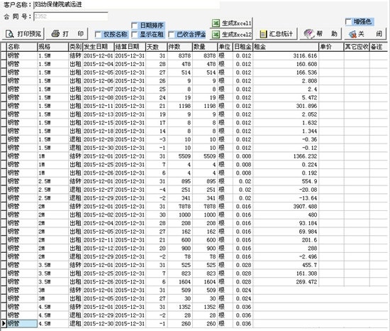The height and width of the screenshot is (331, 390).
Task: Click the 关闭 close button
Action: (x=365, y=34)
